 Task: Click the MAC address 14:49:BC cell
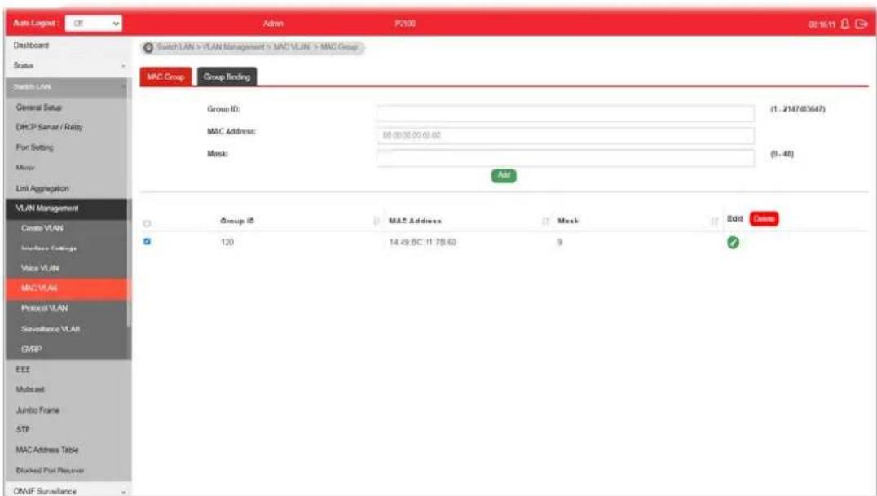[x=423, y=242]
